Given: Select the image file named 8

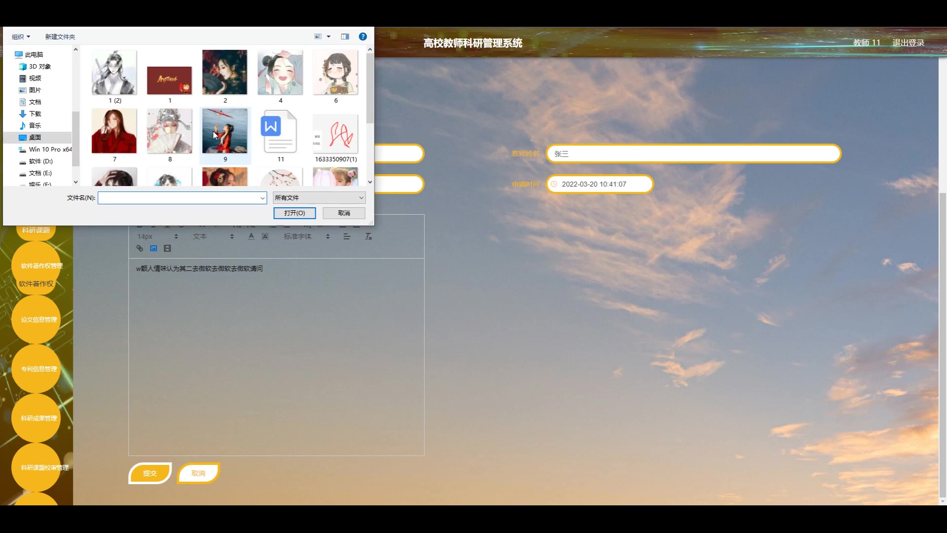Looking at the screenshot, I should [170, 135].
